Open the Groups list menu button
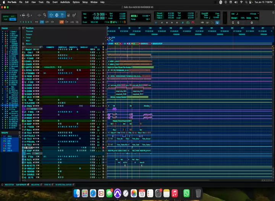The height and width of the screenshot is (201, 275). (x=19, y=133)
